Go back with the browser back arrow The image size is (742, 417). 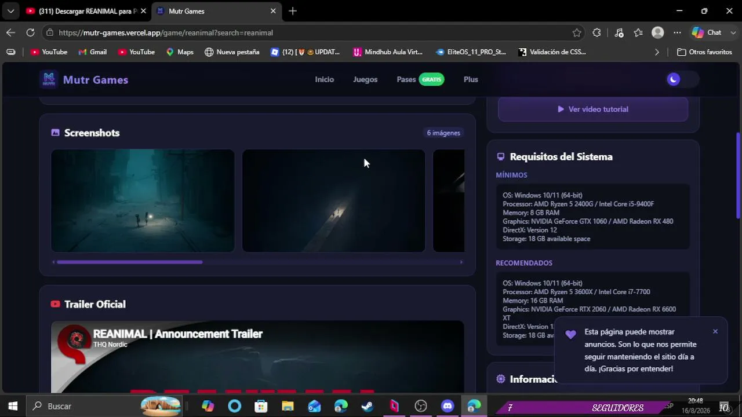coord(10,32)
